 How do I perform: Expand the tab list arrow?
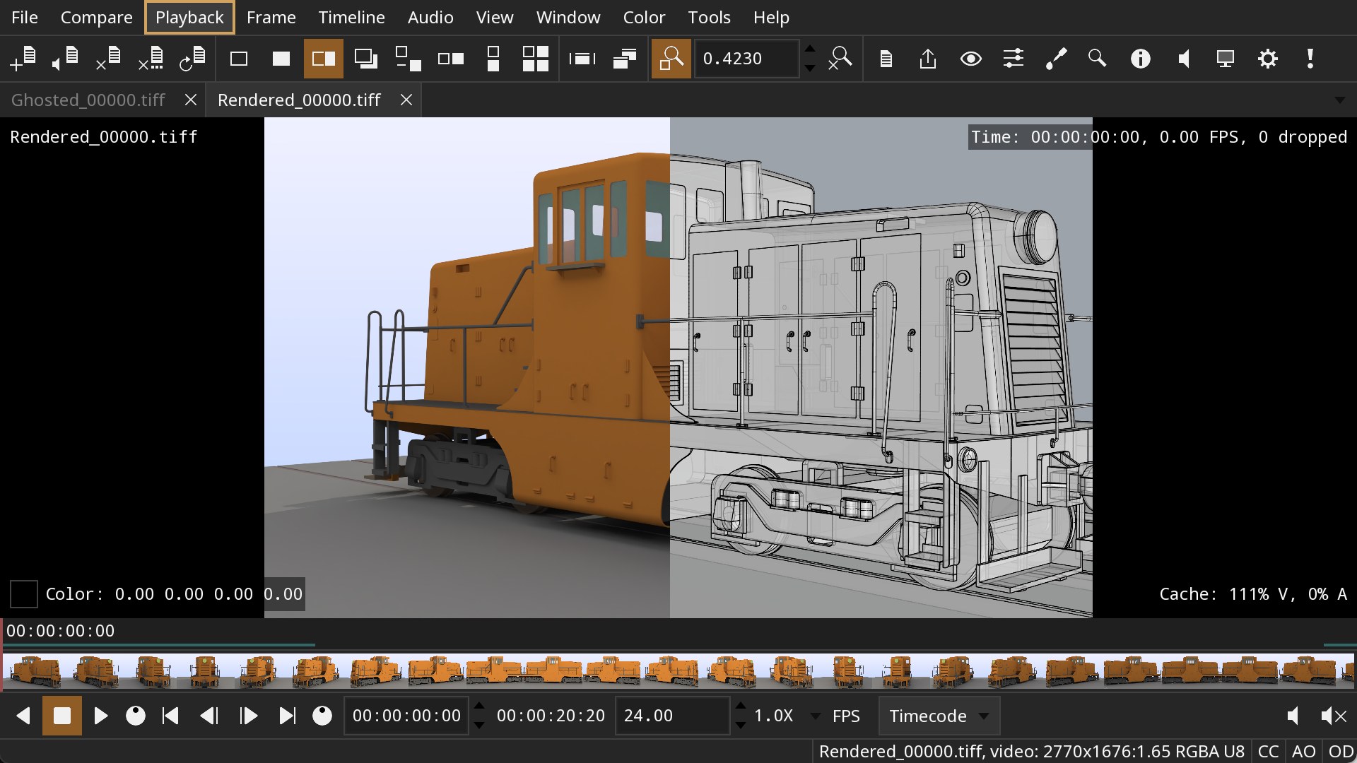point(1339,100)
